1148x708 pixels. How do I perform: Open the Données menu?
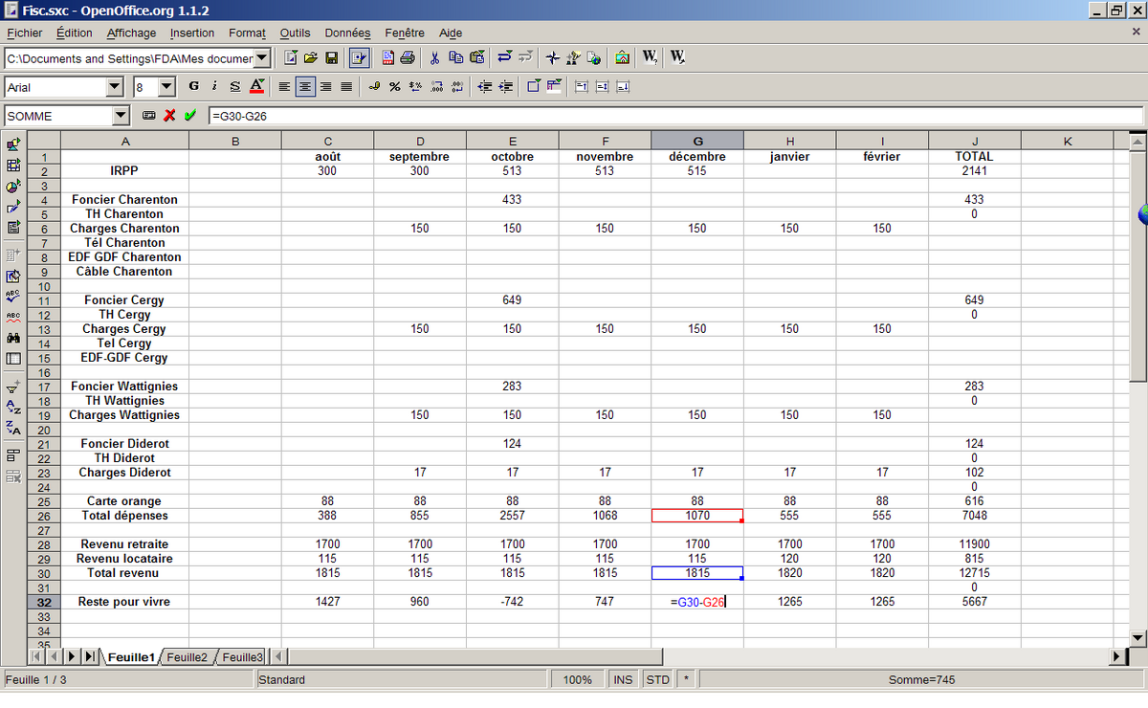[347, 33]
